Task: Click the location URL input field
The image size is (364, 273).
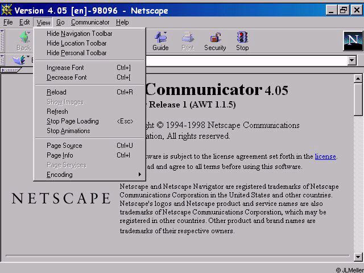Action: 247,61
